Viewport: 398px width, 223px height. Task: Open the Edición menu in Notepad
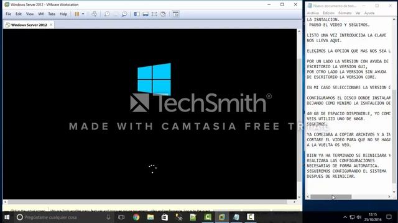(x=329, y=13)
